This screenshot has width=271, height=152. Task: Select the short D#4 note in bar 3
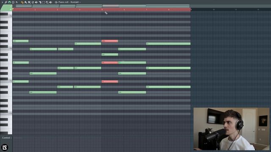pyautogui.click(x=65, y=87)
